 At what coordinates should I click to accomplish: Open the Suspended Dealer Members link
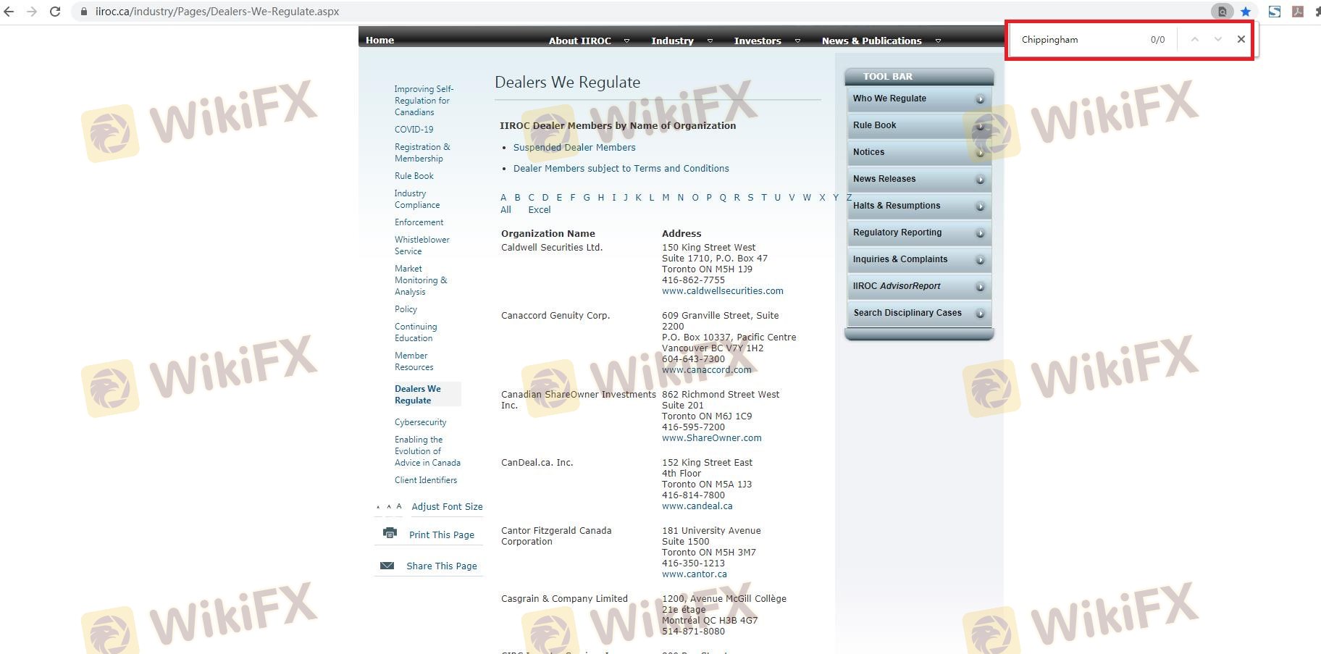click(x=574, y=148)
